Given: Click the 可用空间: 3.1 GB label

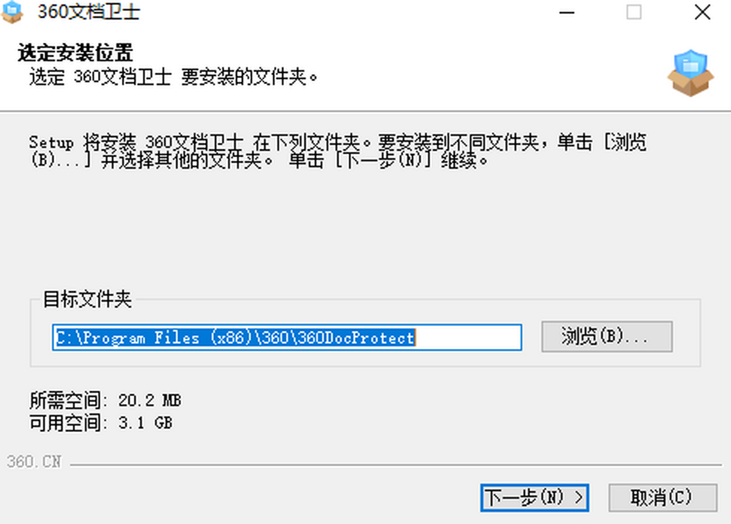Looking at the screenshot, I should click(x=101, y=422).
